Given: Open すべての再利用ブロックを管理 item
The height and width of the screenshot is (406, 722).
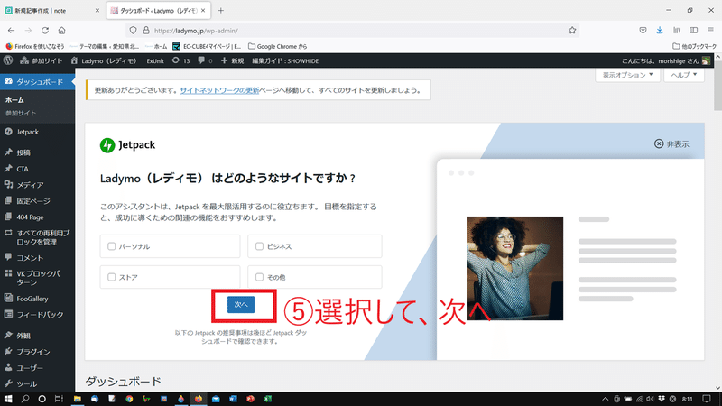Looking at the screenshot, I should pos(37,237).
